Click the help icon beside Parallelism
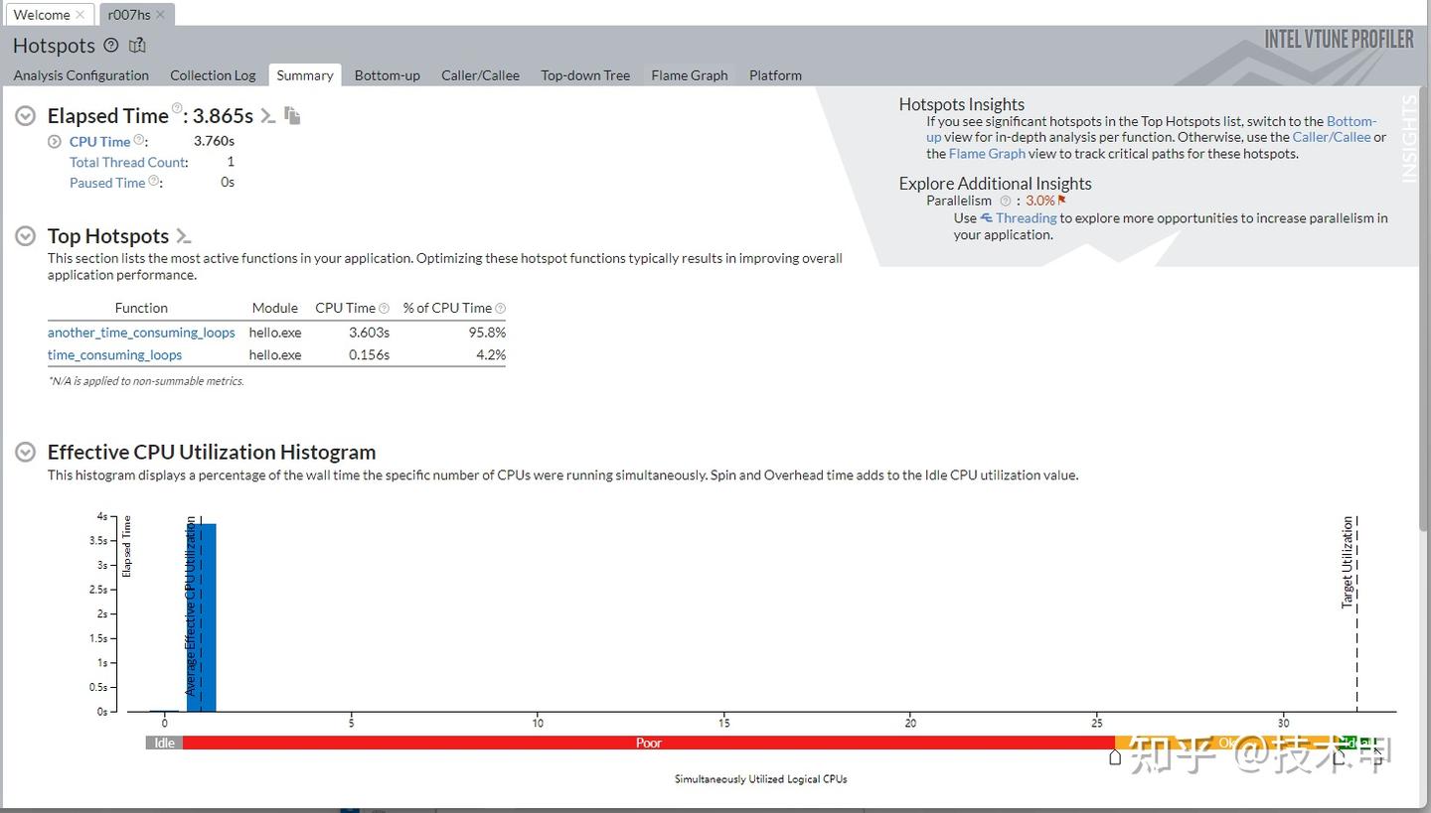The image size is (1431, 813). coord(1004,200)
